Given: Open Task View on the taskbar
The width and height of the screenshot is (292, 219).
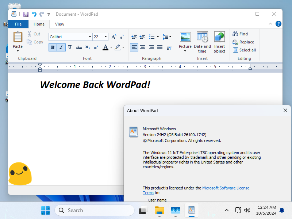Looking at the screenshot, I should coord(143,211).
